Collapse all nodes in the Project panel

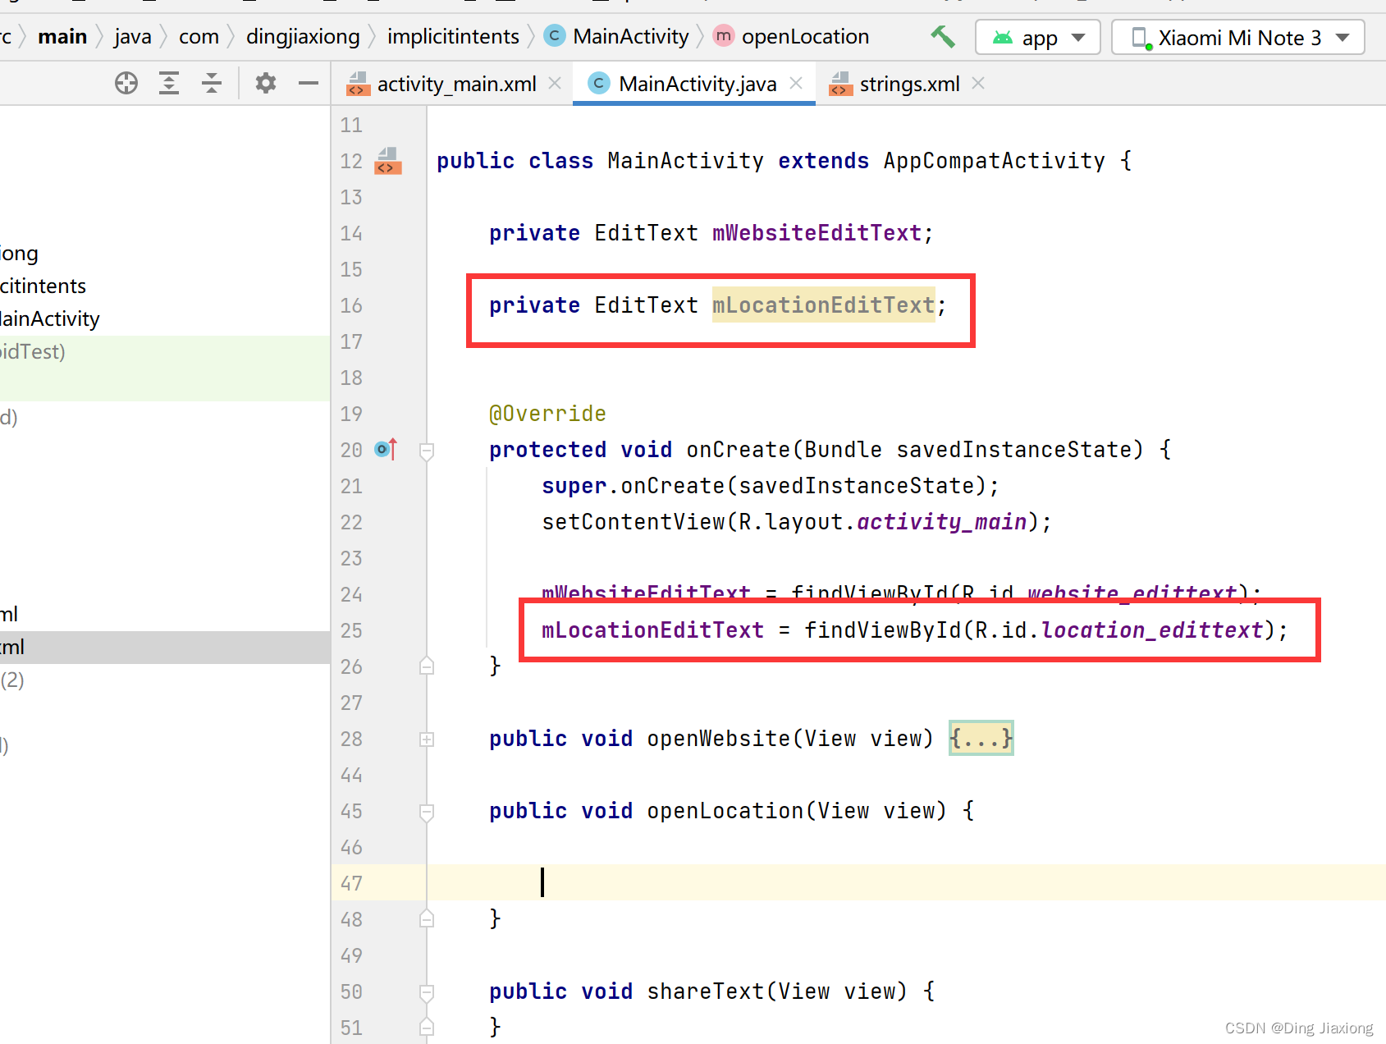(211, 83)
